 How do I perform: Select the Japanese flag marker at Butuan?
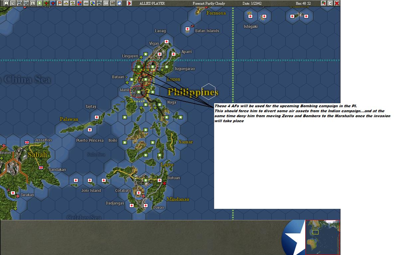coord(160,180)
